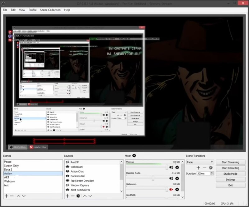Image resolution: width=249 pixels, height=207 pixels.
Task: Click the Mixer panel scrollbar thumb
Action: [x=183, y=177]
